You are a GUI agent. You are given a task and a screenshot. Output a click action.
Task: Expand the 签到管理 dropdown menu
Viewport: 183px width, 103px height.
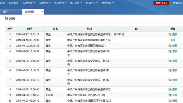[x=60, y=3]
